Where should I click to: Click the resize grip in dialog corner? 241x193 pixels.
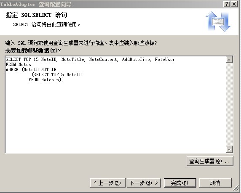pos(236,188)
